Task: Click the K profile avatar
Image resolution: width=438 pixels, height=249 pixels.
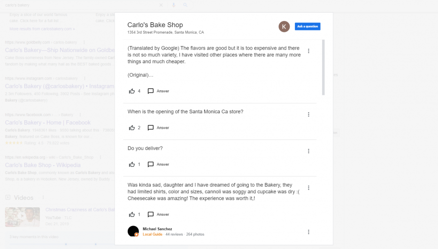Action: click(x=284, y=27)
